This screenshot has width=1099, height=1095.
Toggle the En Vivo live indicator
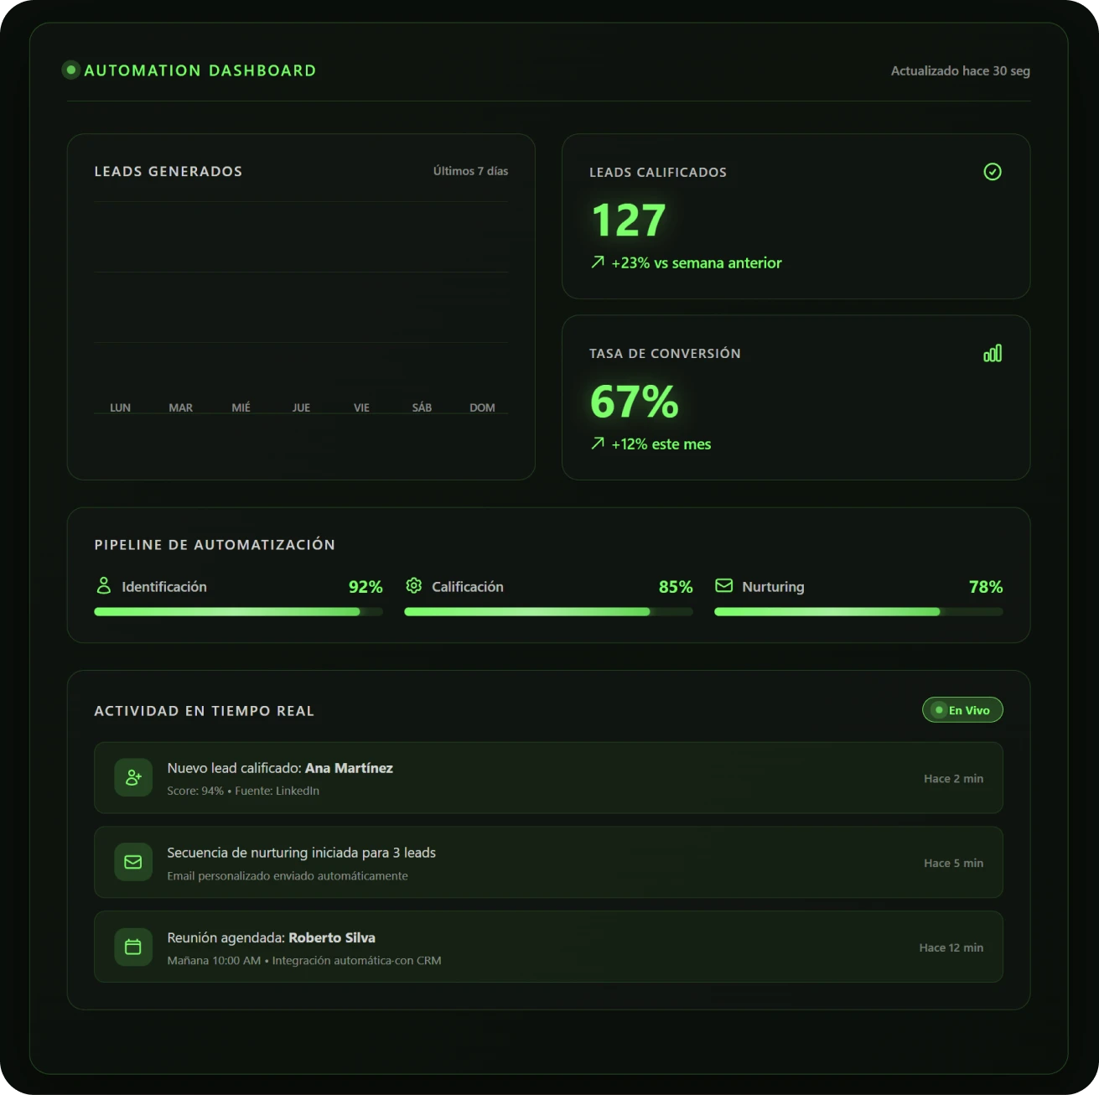[x=962, y=709]
